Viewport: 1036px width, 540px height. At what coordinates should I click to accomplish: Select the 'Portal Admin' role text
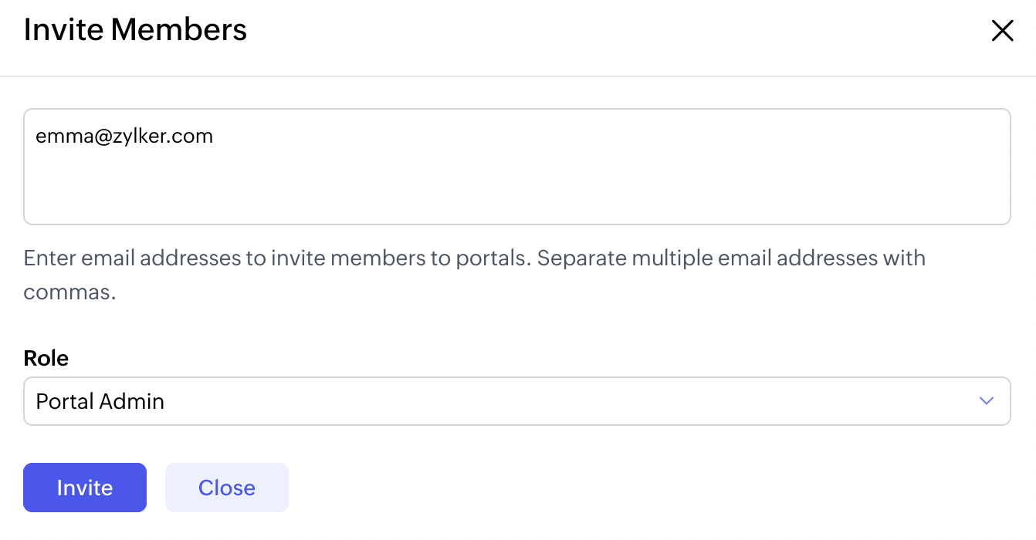click(100, 402)
